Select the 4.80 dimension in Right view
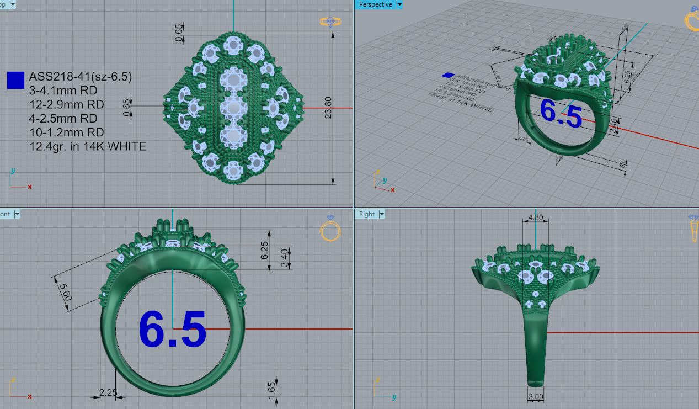The image size is (699, 409). tap(536, 217)
